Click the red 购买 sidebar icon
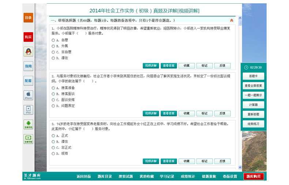Image resolution: width=289 pixels, height=185 pixels. 28,37
